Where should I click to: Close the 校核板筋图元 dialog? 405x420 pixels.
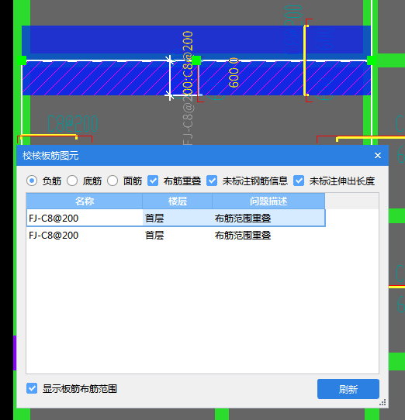[x=378, y=155]
